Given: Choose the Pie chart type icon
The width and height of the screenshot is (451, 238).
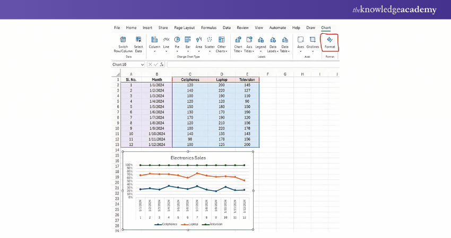Looking at the screenshot, I should pos(177,40).
